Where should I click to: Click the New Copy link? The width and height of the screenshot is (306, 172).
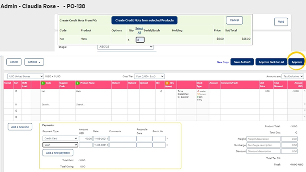coord(223,62)
